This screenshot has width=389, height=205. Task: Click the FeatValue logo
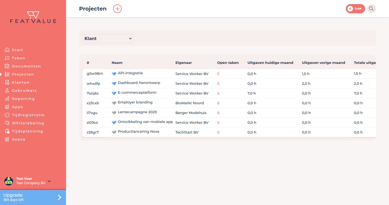[x=33, y=17]
